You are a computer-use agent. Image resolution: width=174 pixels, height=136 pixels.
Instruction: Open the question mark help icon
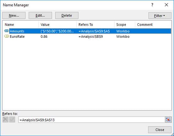(x=152, y=5)
